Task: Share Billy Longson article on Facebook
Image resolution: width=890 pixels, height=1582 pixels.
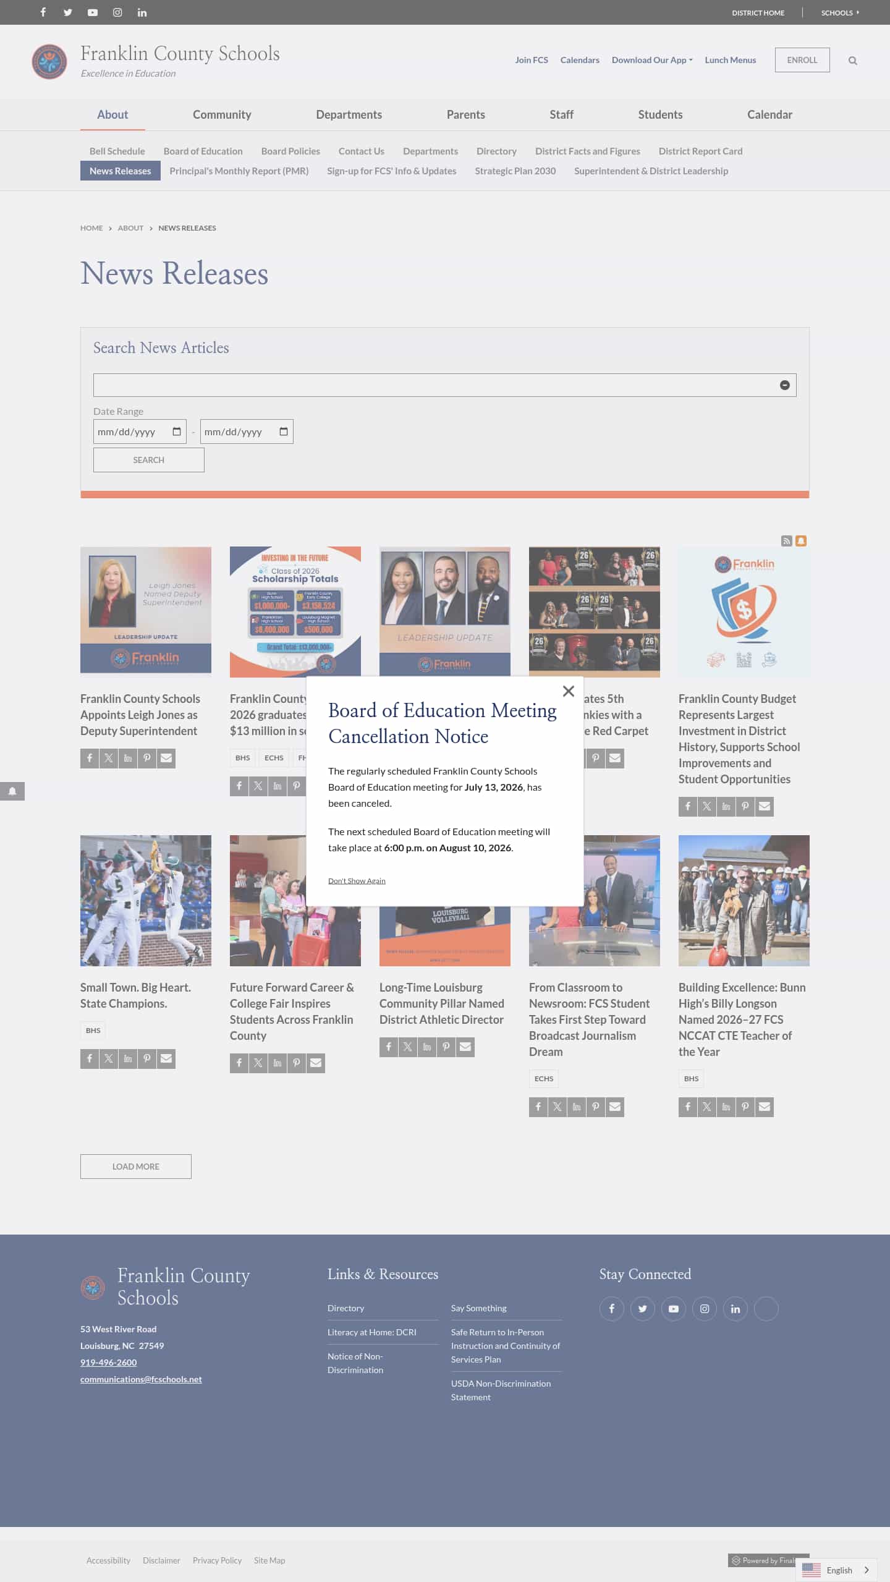Action: click(688, 1107)
